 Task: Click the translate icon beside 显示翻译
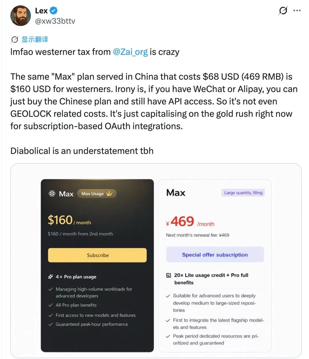[x=14, y=40]
